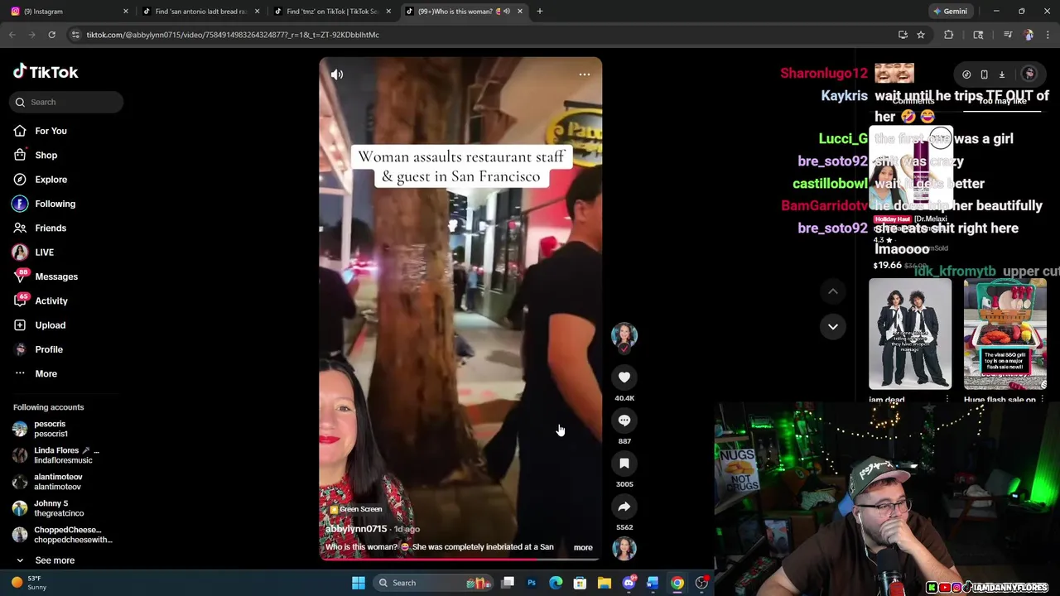Open the two-people-in-suits video thumbnail

pyautogui.click(x=910, y=334)
